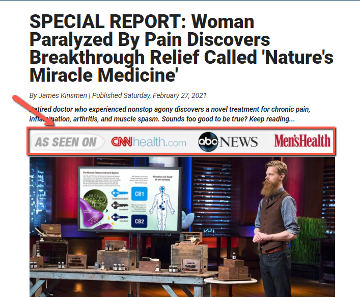Click the stacked wooden blocks display
The width and height of the screenshot is (360, 297).
pos(234,269)
